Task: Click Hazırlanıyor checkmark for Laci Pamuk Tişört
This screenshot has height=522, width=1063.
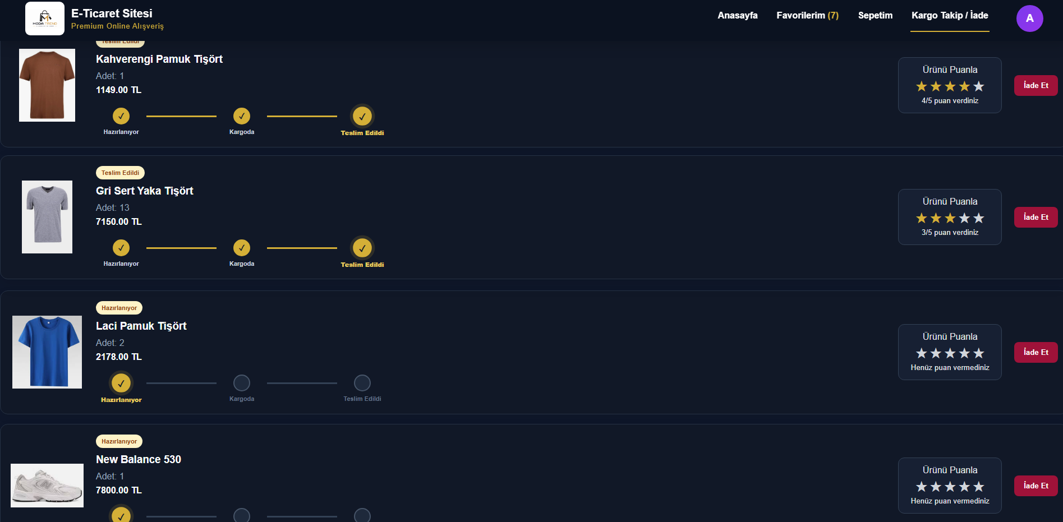Action: [121, 384]
